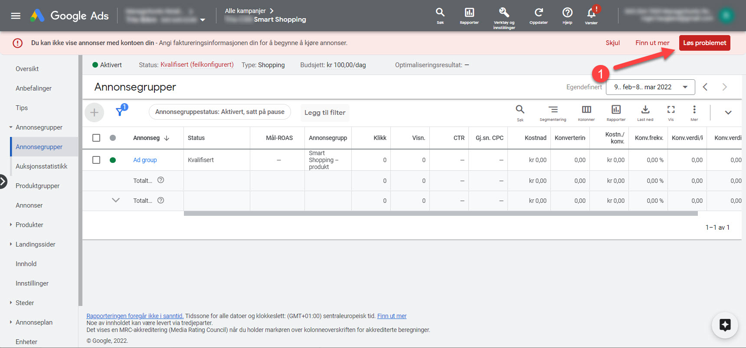Collapse the Annonsegrupper sidebar section
This screenshot has width=746, height=348.
[10, 127]
